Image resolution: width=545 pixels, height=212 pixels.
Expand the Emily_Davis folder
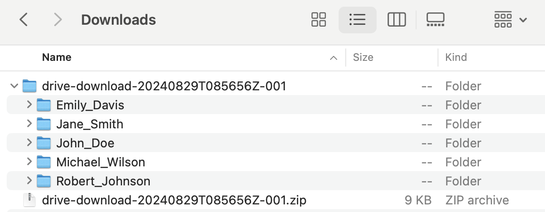point(29,105)
